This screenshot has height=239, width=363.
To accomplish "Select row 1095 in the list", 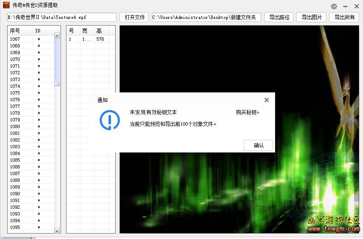I will (31, 227).
